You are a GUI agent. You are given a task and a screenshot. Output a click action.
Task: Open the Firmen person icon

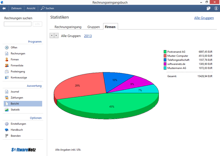(x=7, y=60)
